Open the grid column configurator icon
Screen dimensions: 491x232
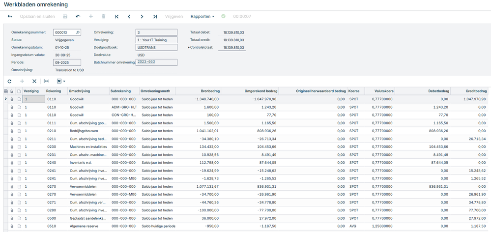point(6,91)
